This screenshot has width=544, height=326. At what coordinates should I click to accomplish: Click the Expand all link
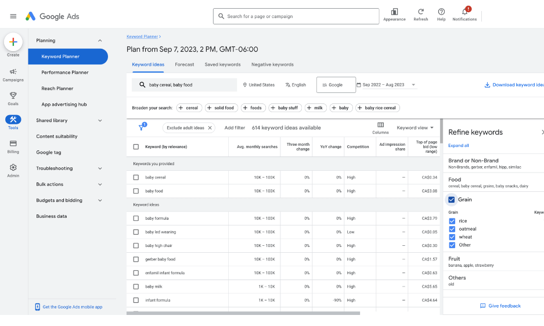point(459,145)
